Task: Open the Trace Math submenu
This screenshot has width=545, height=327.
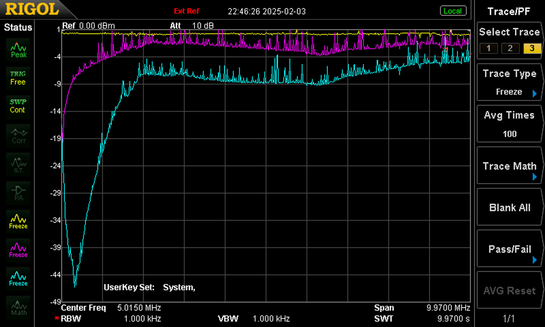Action: (x=510, y=166)
